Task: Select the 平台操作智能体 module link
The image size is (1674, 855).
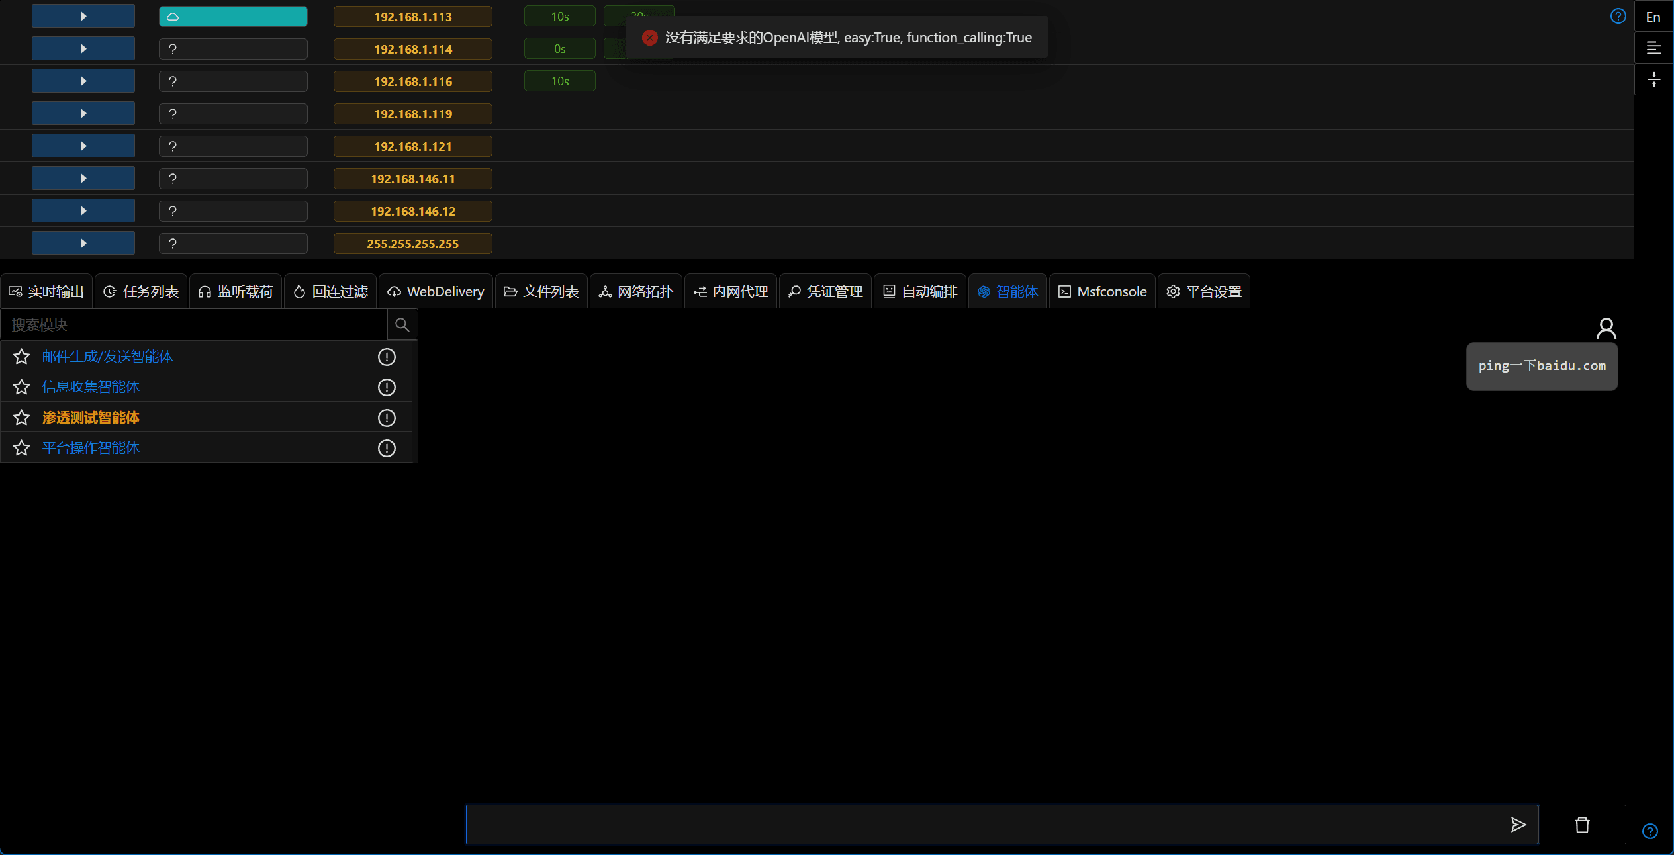Action: pyautogui.click(x=91, y=448)
